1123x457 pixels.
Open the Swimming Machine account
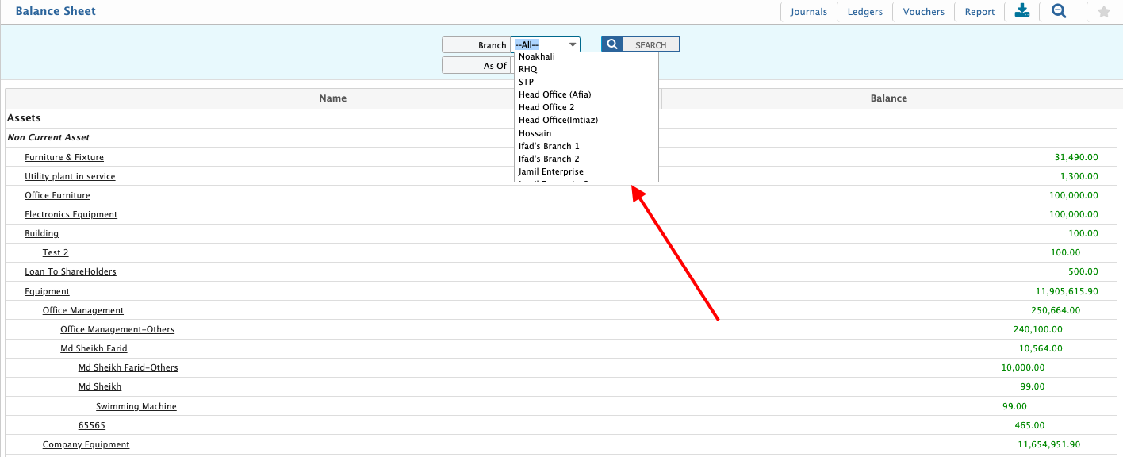click(x=136, y=405)
